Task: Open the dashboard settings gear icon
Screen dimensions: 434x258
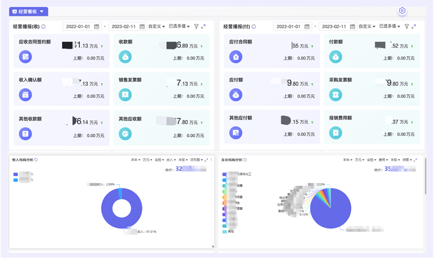Action: [402, 11]
